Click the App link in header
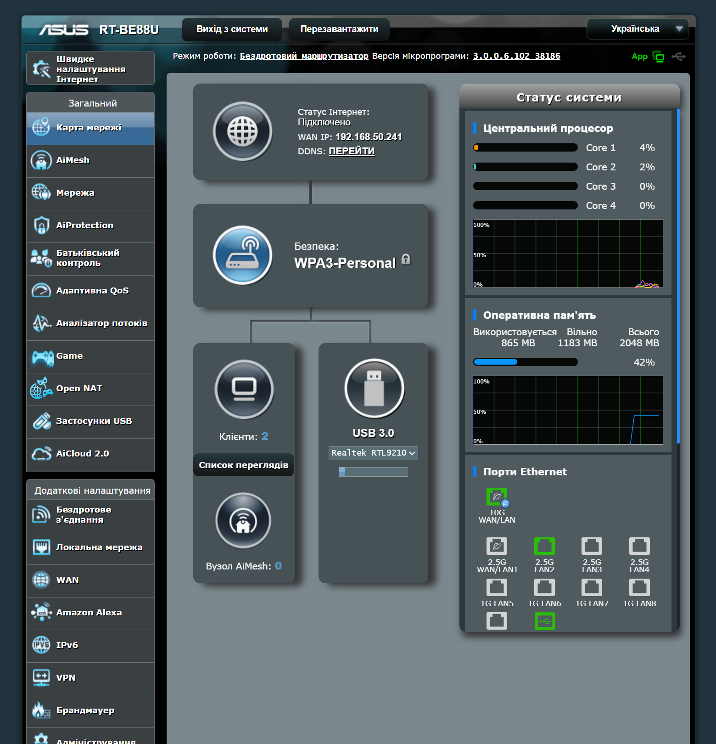This screenshot has height=744, width=716. (639, 56)
